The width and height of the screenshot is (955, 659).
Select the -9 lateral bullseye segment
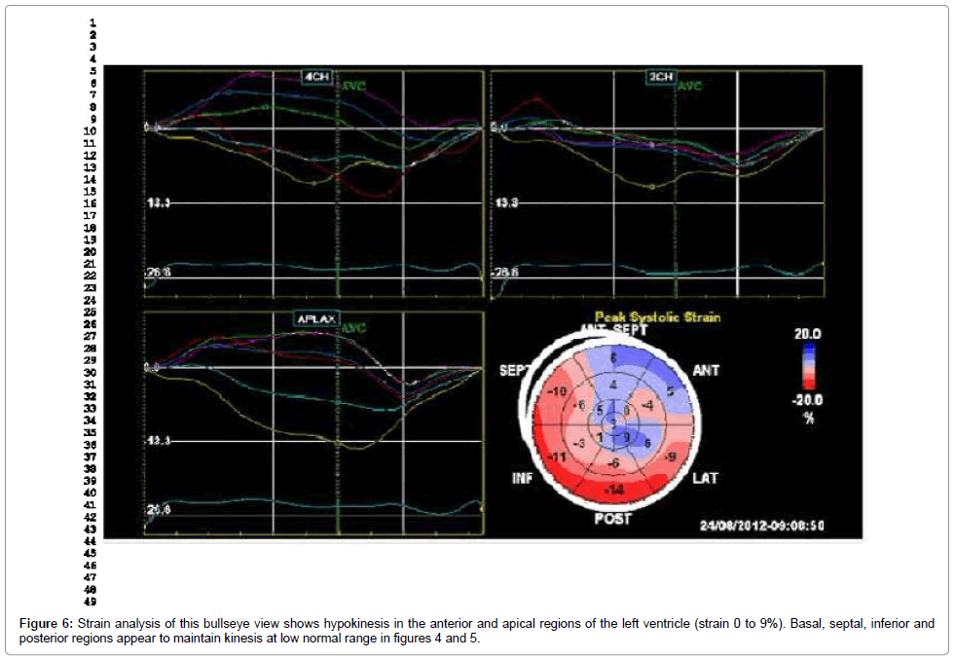[x=670, y=457]
